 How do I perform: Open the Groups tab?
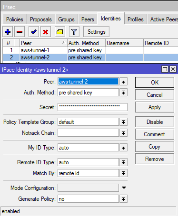[x=66, y=19]
